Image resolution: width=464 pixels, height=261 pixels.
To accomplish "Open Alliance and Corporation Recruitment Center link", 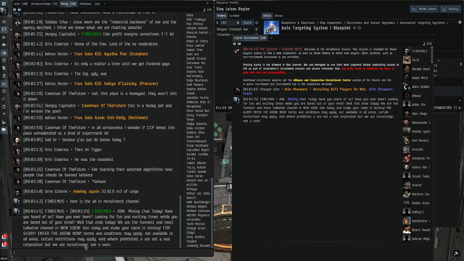I will coord(322,80).
